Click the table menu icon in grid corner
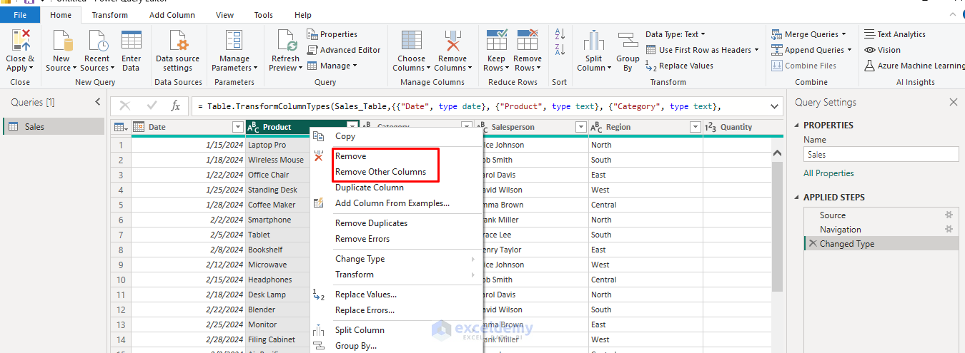This screenshot has width=965, height=353. (121, 127)
